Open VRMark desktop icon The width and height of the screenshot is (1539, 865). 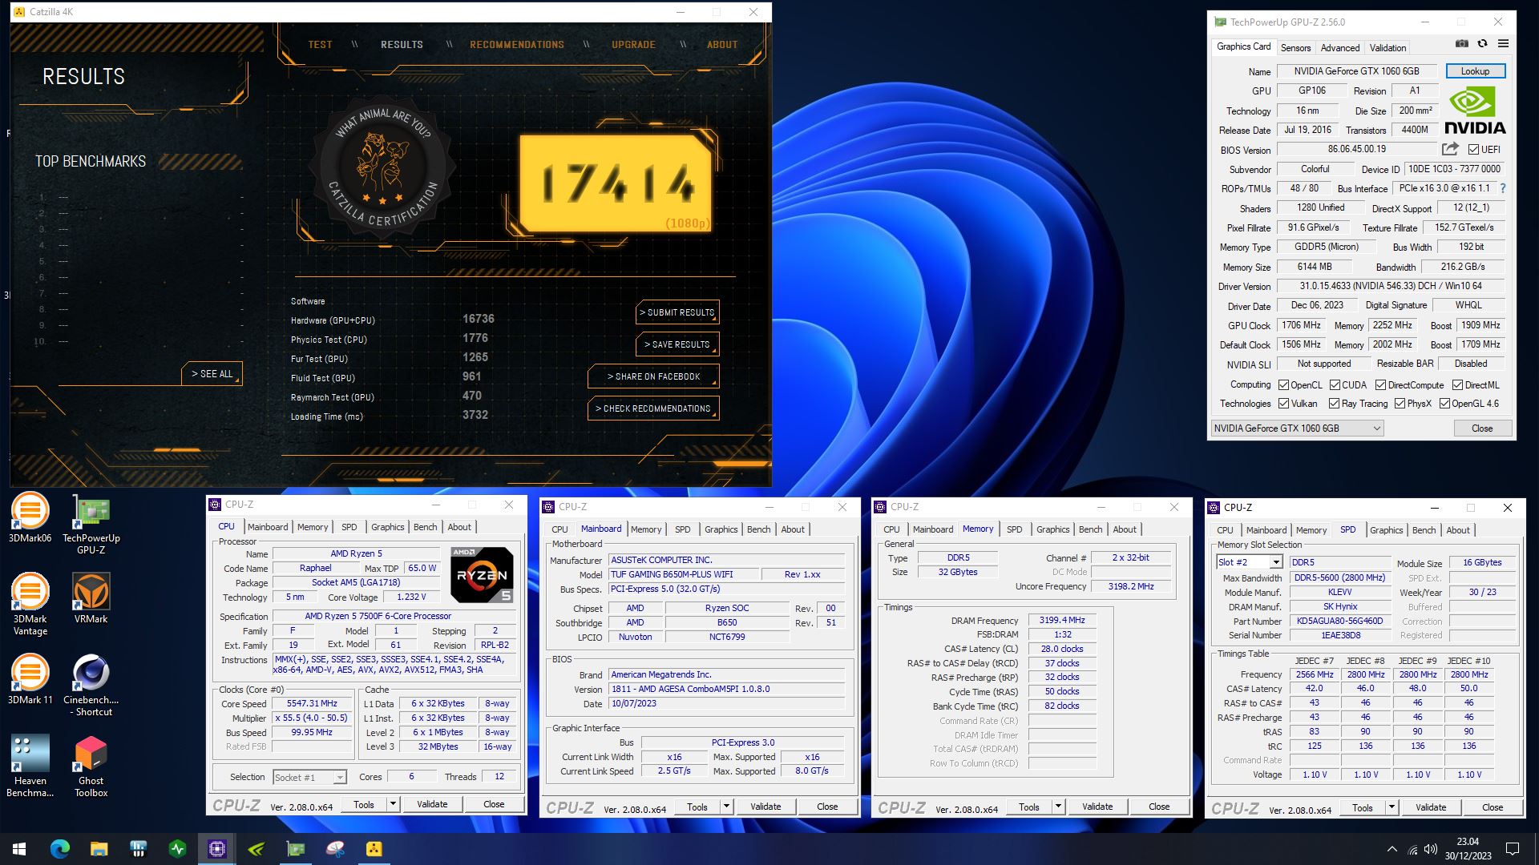click(91, 599)
